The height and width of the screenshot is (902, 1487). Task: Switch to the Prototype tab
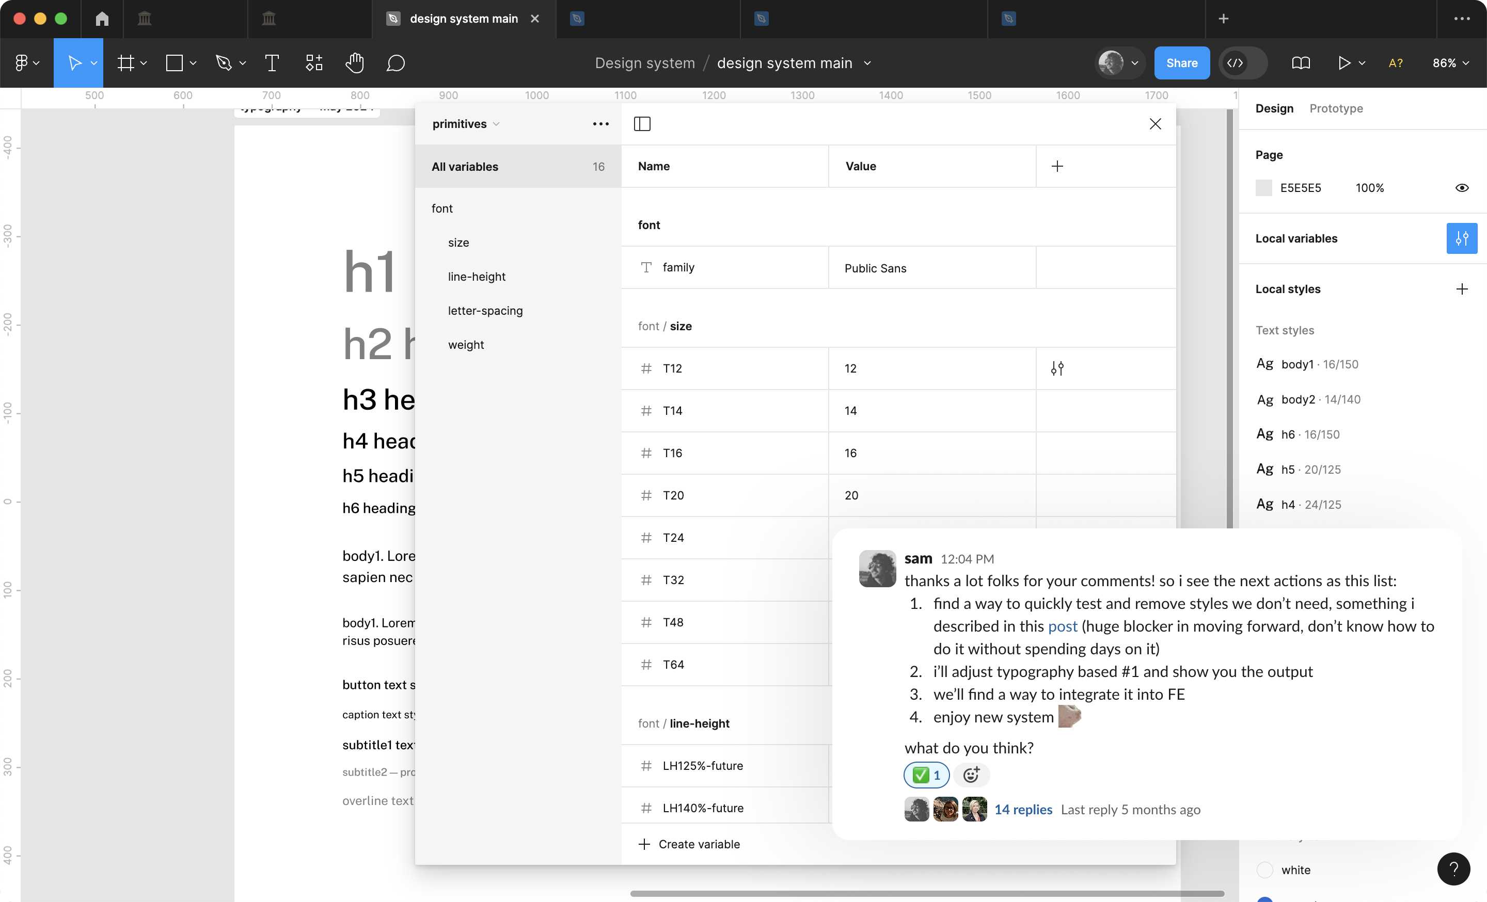1336,108
